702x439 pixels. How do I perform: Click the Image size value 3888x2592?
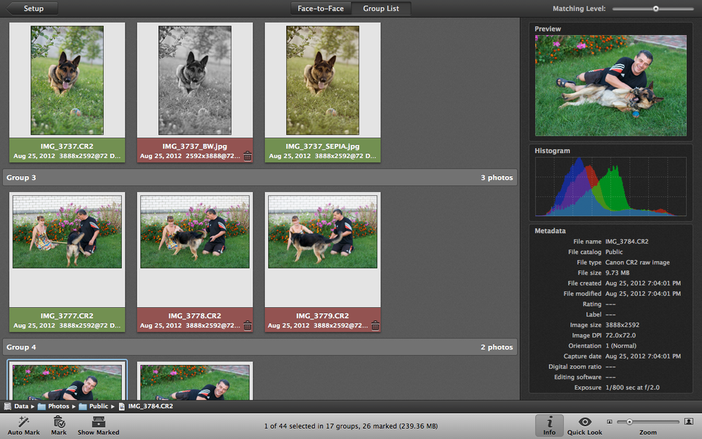(622, 325)
